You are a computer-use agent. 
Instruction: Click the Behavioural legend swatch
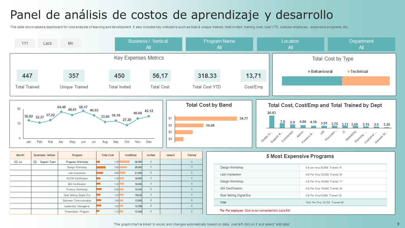309,72
